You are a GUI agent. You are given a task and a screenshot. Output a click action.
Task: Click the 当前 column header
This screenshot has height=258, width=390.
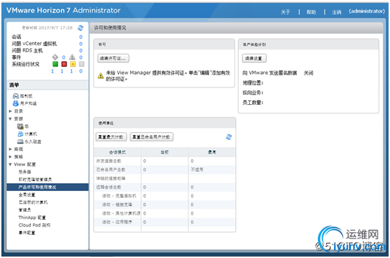click(165, 152)
